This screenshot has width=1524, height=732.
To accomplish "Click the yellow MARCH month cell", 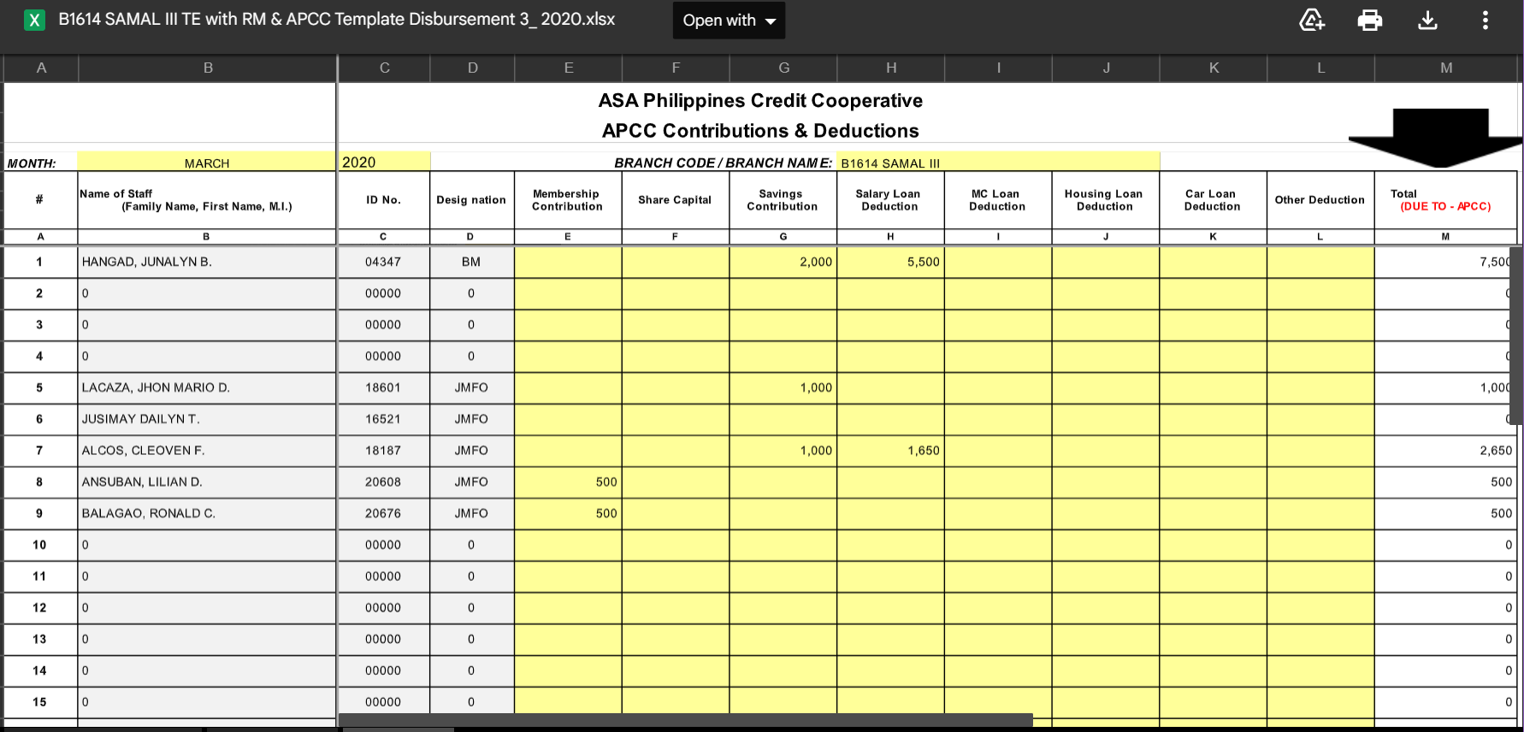I will (x=206, y=162).
